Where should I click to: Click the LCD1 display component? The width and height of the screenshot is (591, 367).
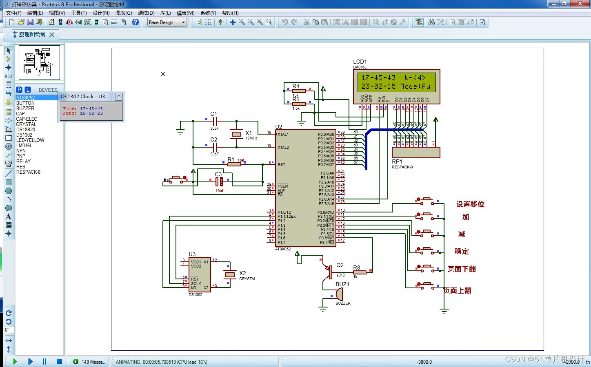pyautogui.click(x=396, y=86)
